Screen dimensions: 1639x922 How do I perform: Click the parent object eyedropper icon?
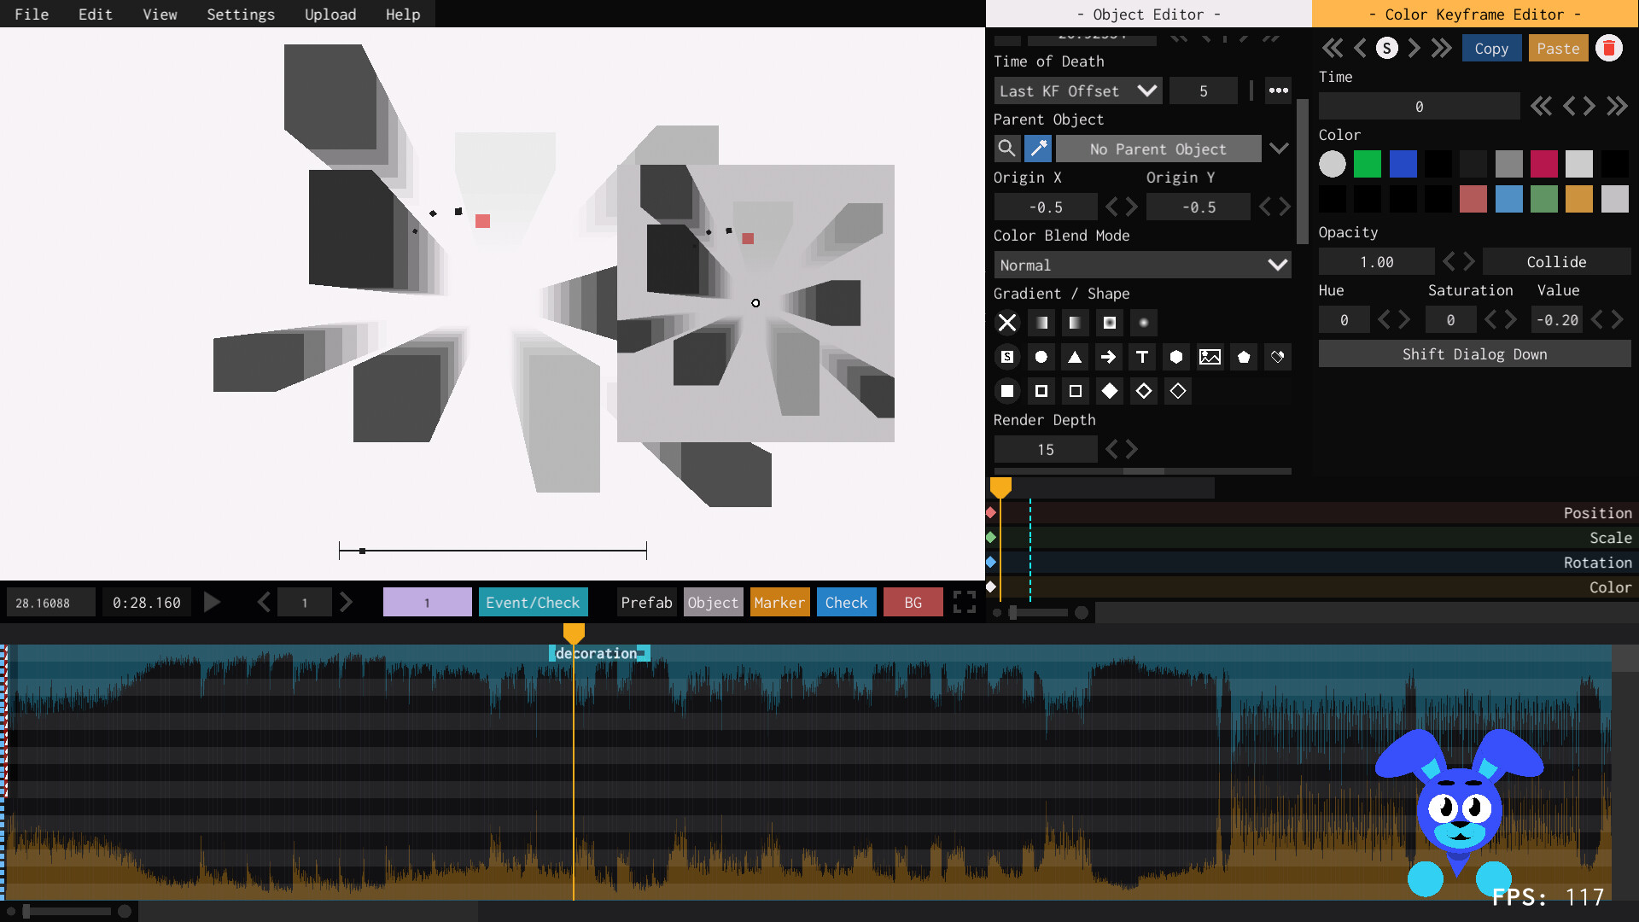pyautogui.click(x=1038, y=149)
